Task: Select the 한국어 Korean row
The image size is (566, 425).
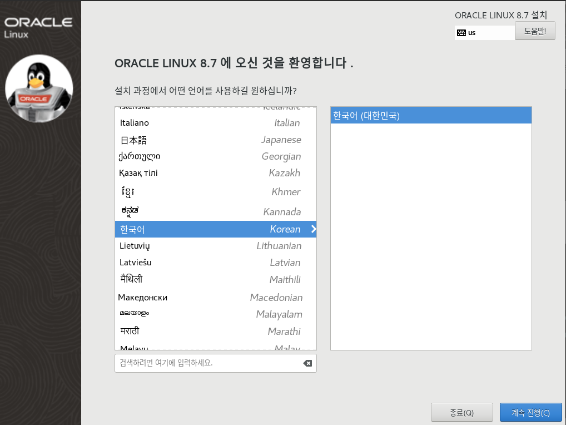Action: (x=216, y=229)
